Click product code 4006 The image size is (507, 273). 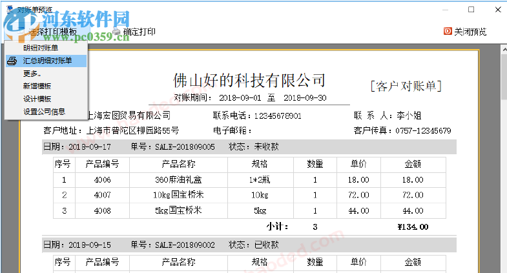point(102,180)
